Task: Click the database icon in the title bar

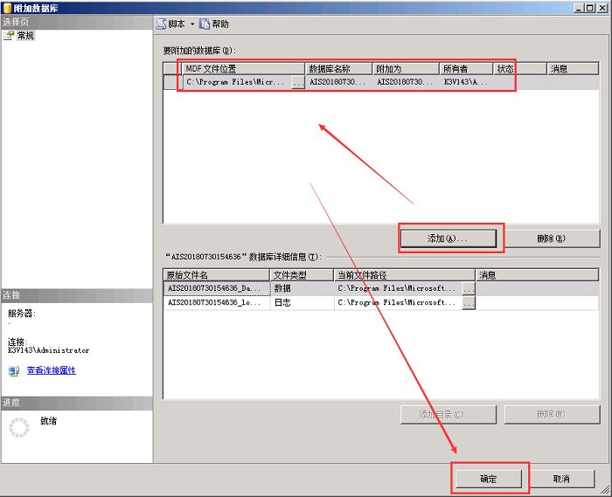Action: [7, 7]
